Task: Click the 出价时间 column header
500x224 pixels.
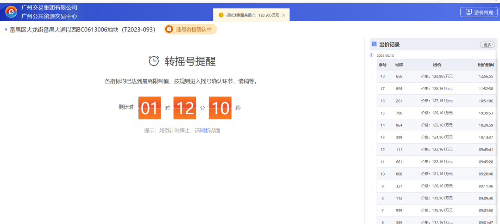Action: 486,65
